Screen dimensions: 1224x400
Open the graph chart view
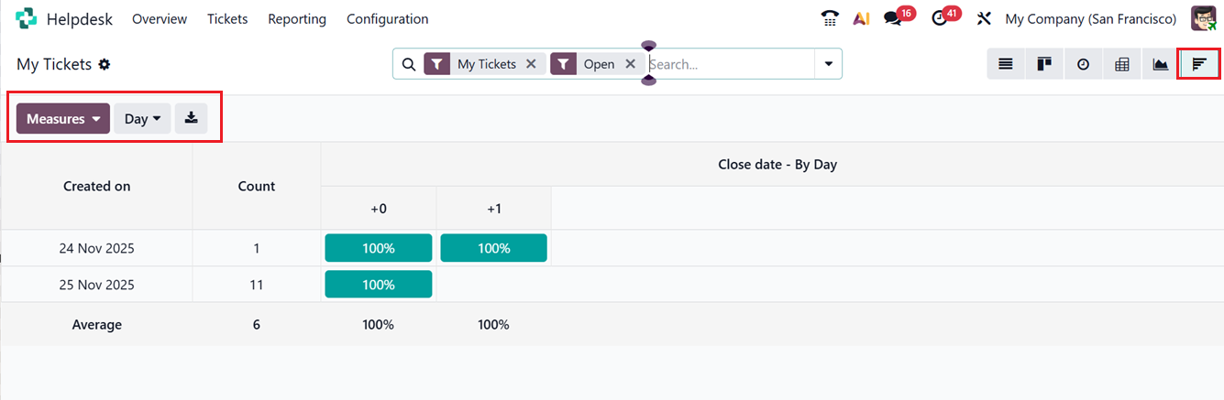1160,64
